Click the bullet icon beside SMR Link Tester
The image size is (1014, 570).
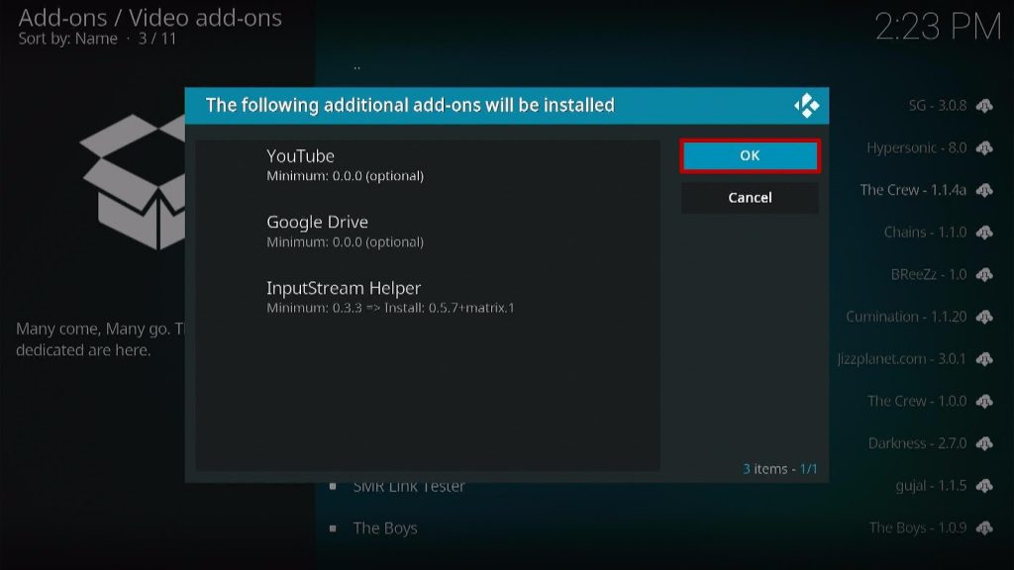(333, 487)
